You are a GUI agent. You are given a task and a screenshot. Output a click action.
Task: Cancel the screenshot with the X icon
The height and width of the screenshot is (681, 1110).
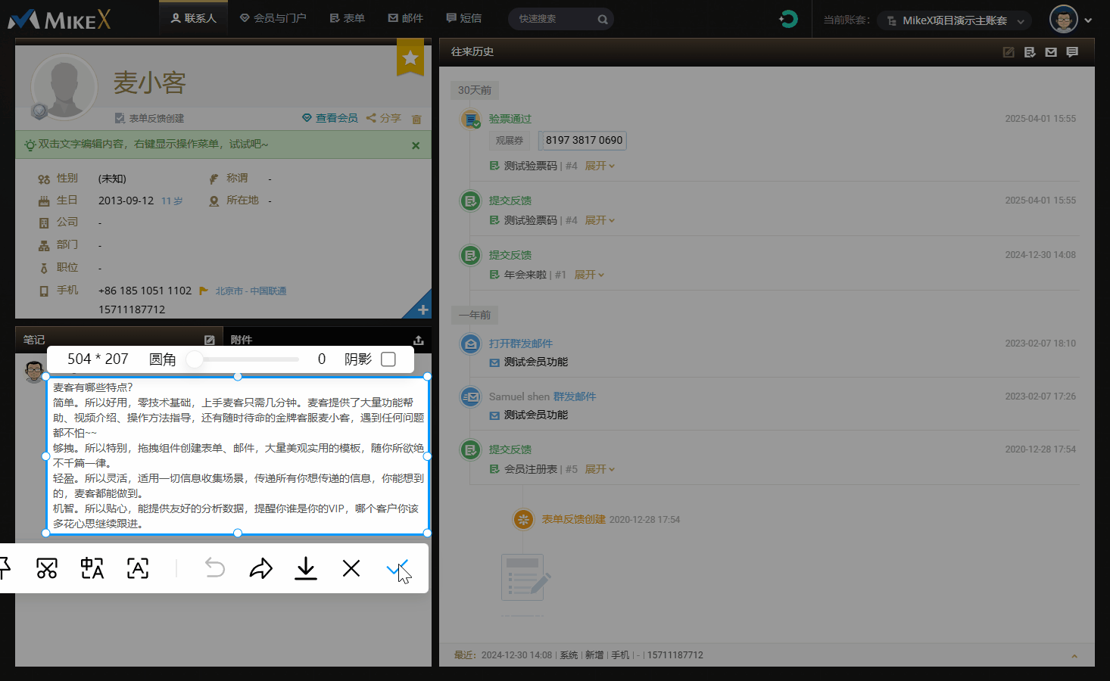tap(351, 568)
